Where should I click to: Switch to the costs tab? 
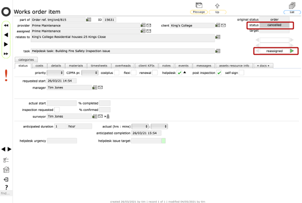coord(39,66)
